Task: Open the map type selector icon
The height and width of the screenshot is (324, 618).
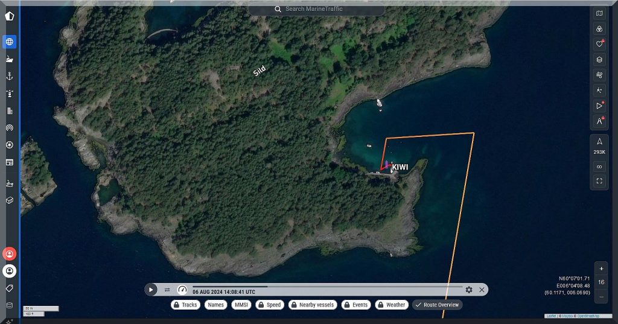Action: pos(599,13)
